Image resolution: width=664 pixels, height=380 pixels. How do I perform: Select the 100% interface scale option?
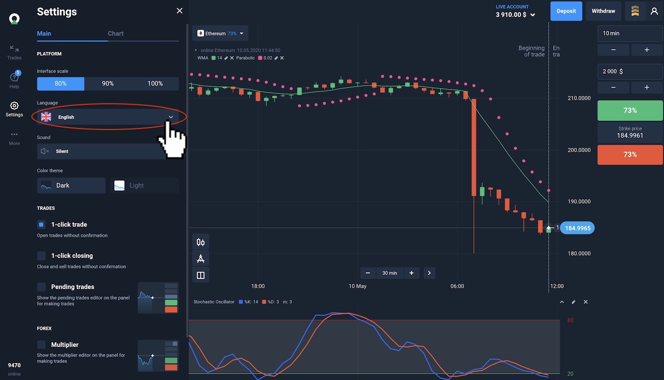click(155, 84)
